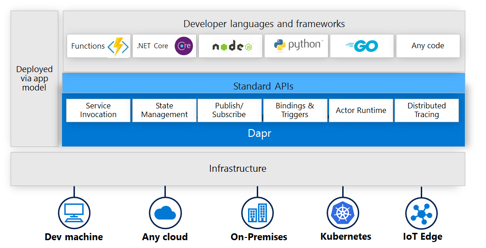Viewport: 486px width, 248px height.
Task: Select the Publish/Subscribe box
Action: pyautogui.click(x=230, y=110)
